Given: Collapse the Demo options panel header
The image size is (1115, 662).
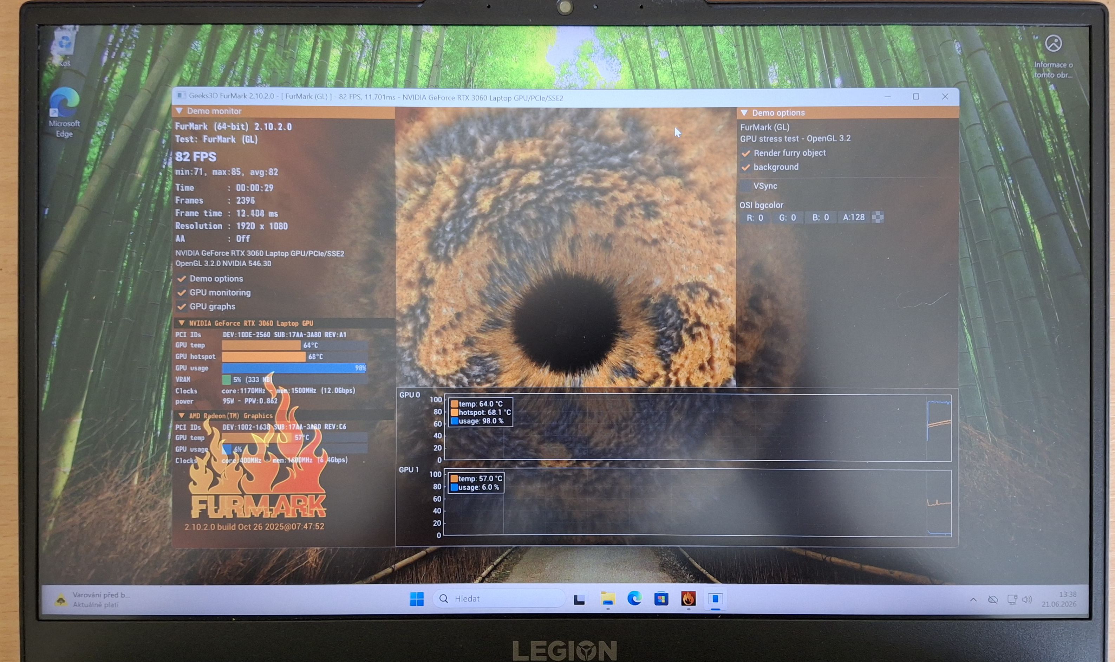Looking at the screenshot, I should [x=744, y=112].
